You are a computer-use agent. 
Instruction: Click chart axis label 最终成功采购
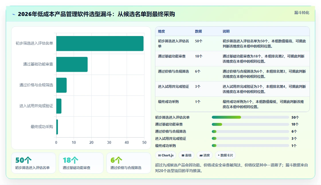coord(42,127)
